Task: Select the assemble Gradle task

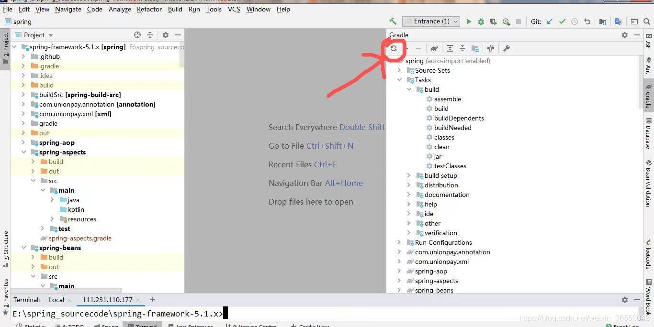Action: pyautogui.click(x=447, y=99)
